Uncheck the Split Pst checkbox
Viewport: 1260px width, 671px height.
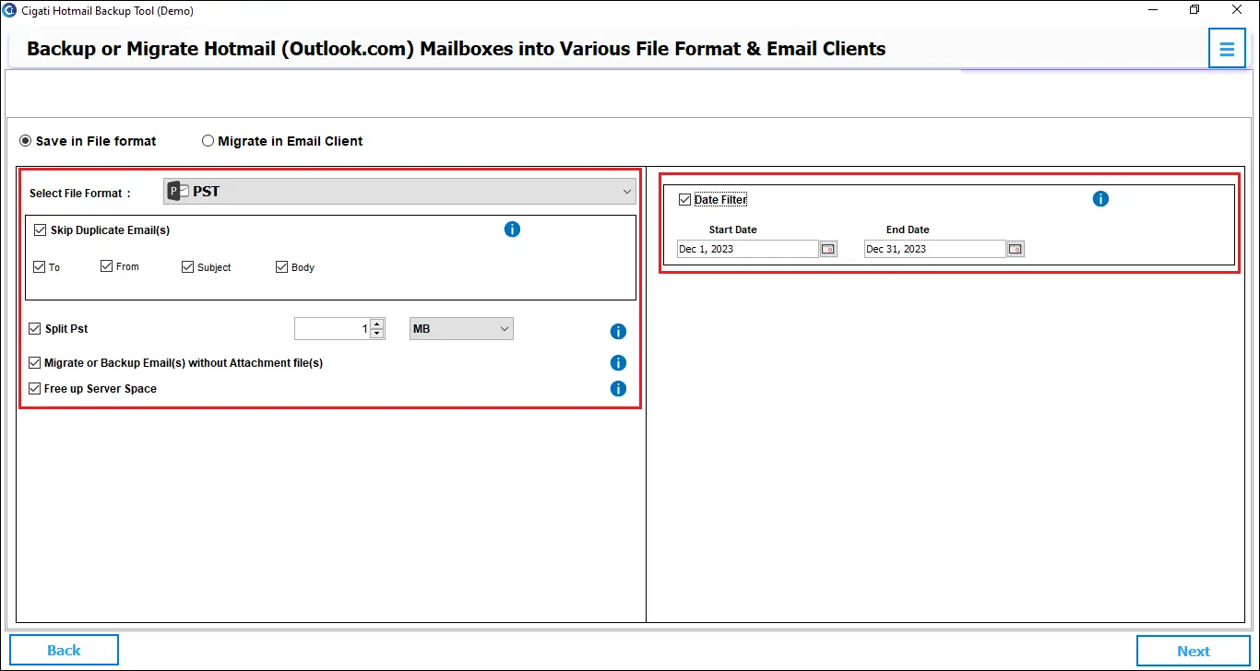coord(35,328)
